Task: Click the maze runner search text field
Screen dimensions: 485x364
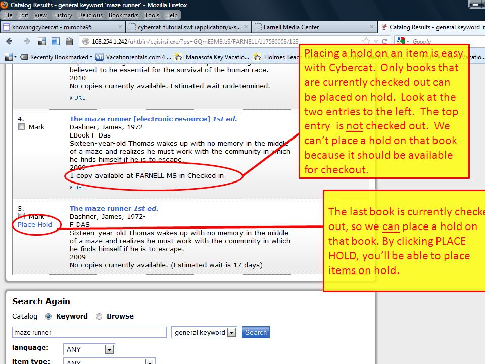Action: pyautogui.click(x=89, y=333)
